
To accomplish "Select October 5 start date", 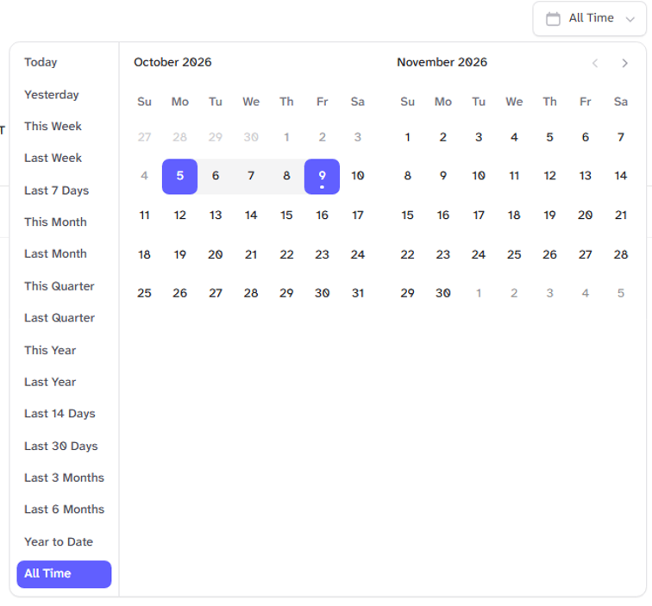I will tap(179, 176).
